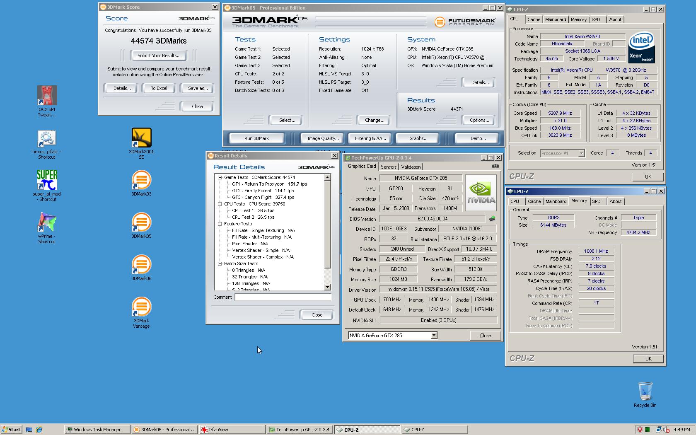This screenshot has height=435, width=696.
Task: Open the Memory tab in top CPU-Z
Action: [x=578, y=19]
